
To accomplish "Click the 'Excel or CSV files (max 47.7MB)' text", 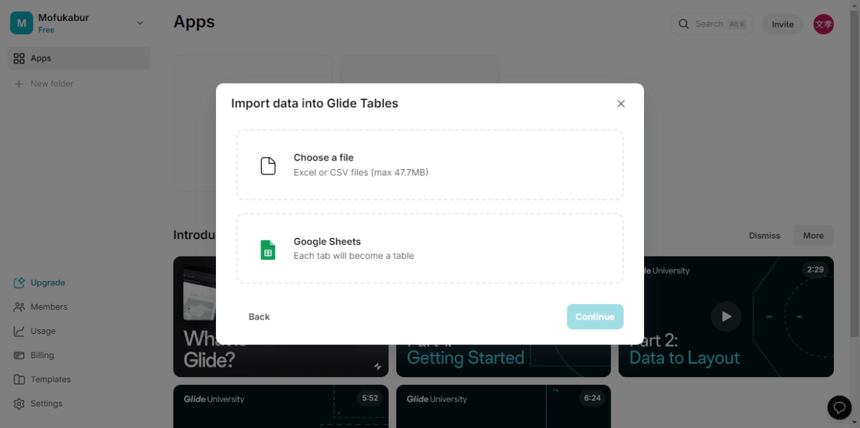I will coord(361,173).
